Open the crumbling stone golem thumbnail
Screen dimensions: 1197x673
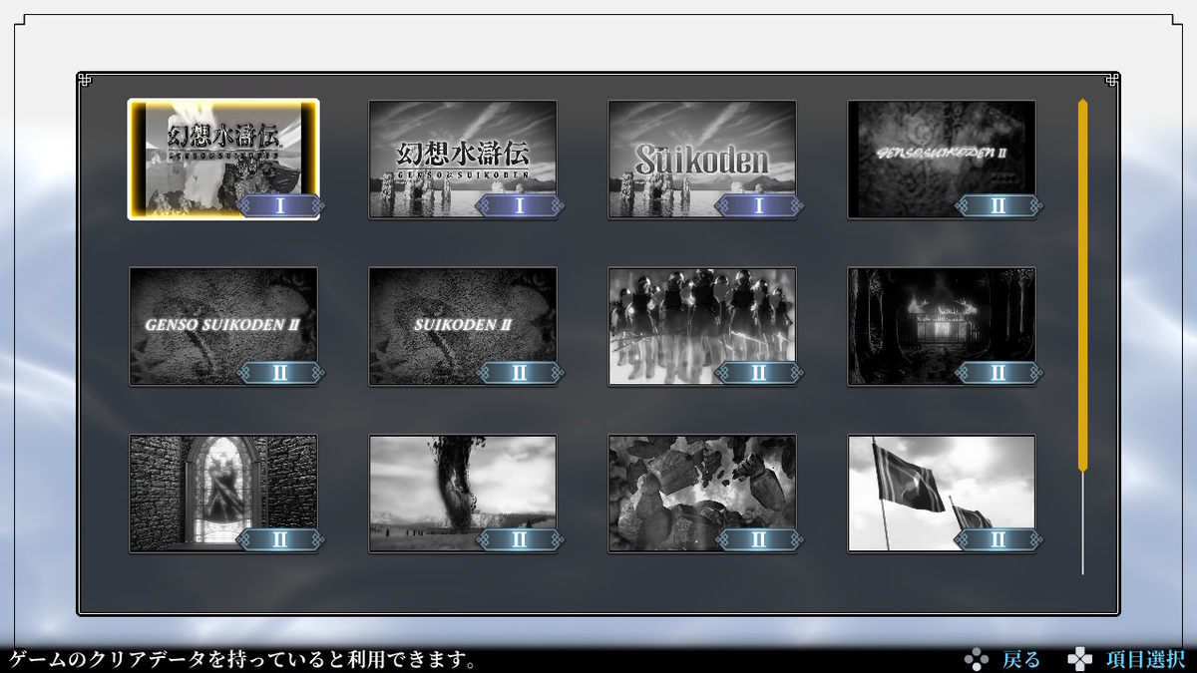coord(702,494)
